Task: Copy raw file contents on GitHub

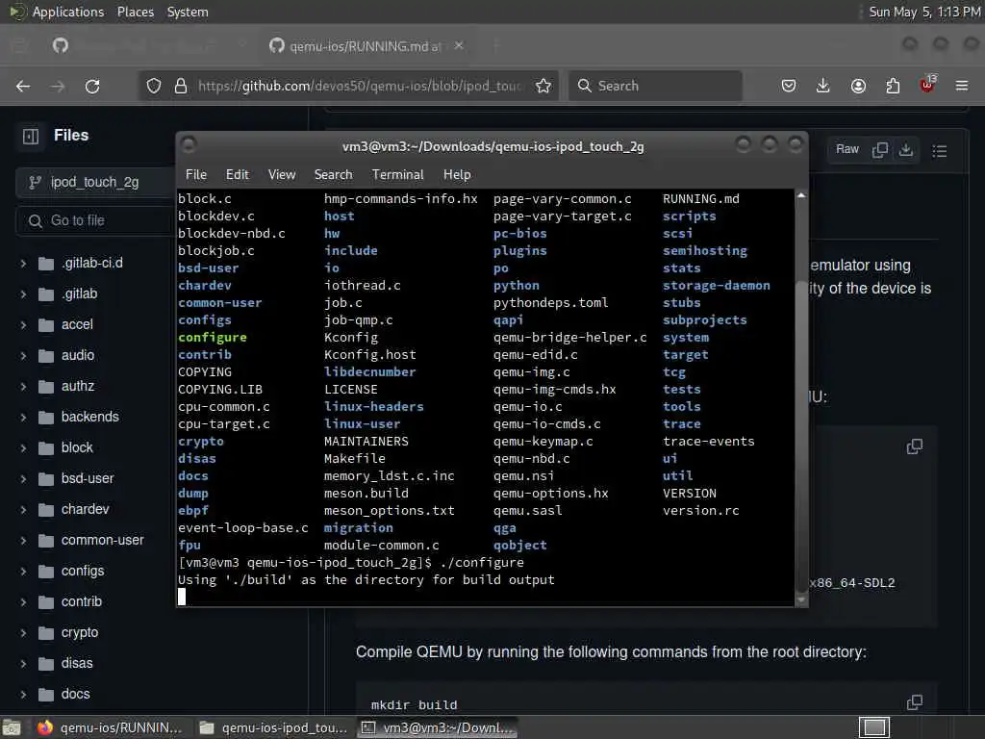Action: coord(880,149)
